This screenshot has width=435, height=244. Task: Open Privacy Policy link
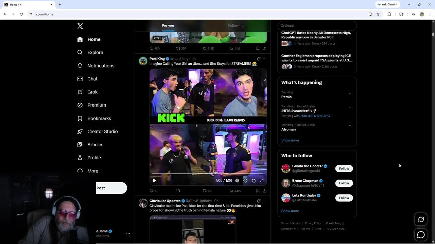tap(313, 223)
